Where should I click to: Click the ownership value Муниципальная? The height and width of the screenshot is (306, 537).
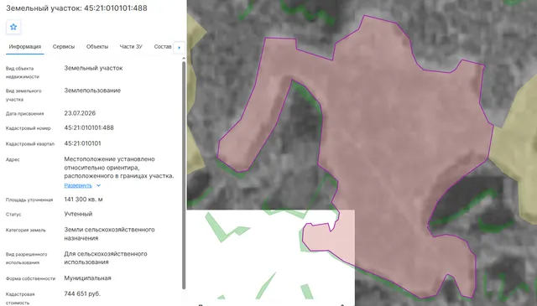coord(87,278)
